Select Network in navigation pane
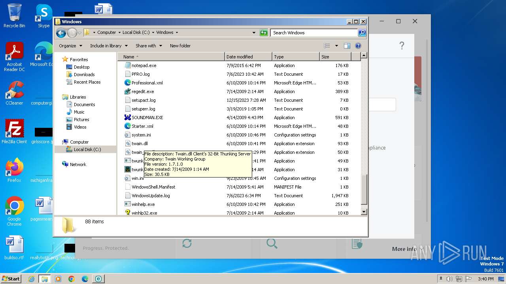This screenshot has height=284, width=506. point(78,164)
